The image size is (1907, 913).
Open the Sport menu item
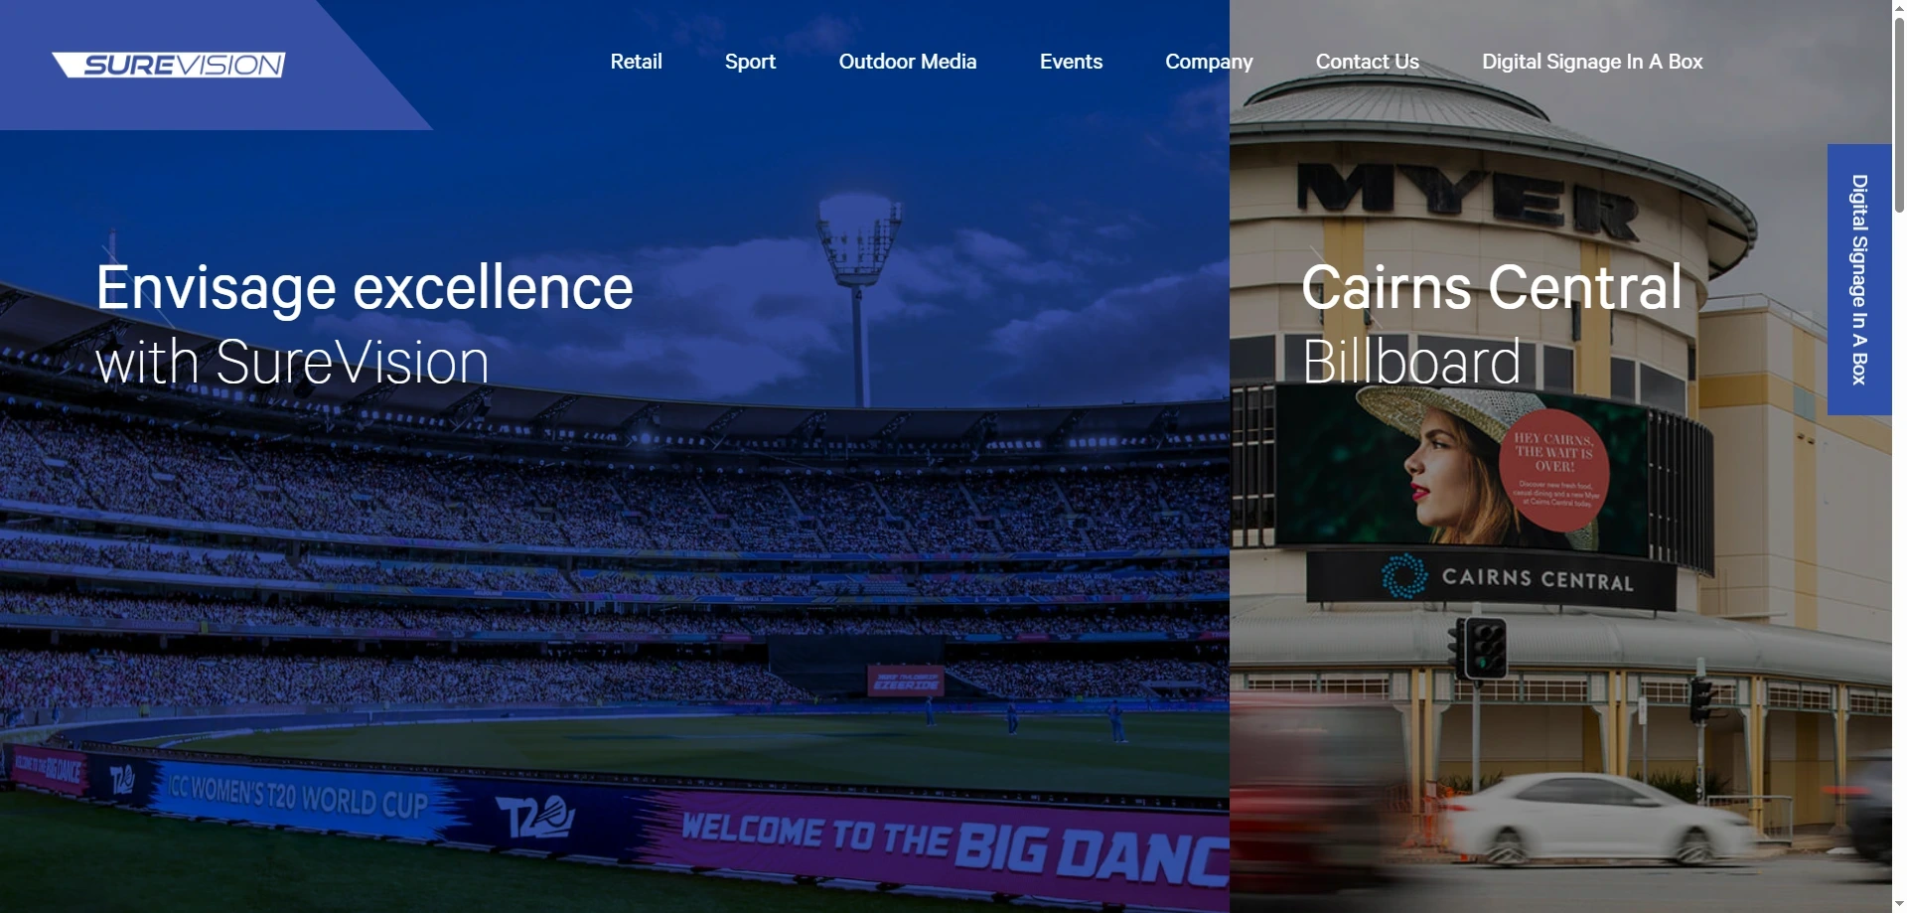750,62
